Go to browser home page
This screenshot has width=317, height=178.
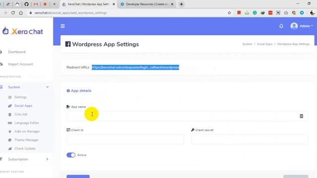click(x=21, y=13)
